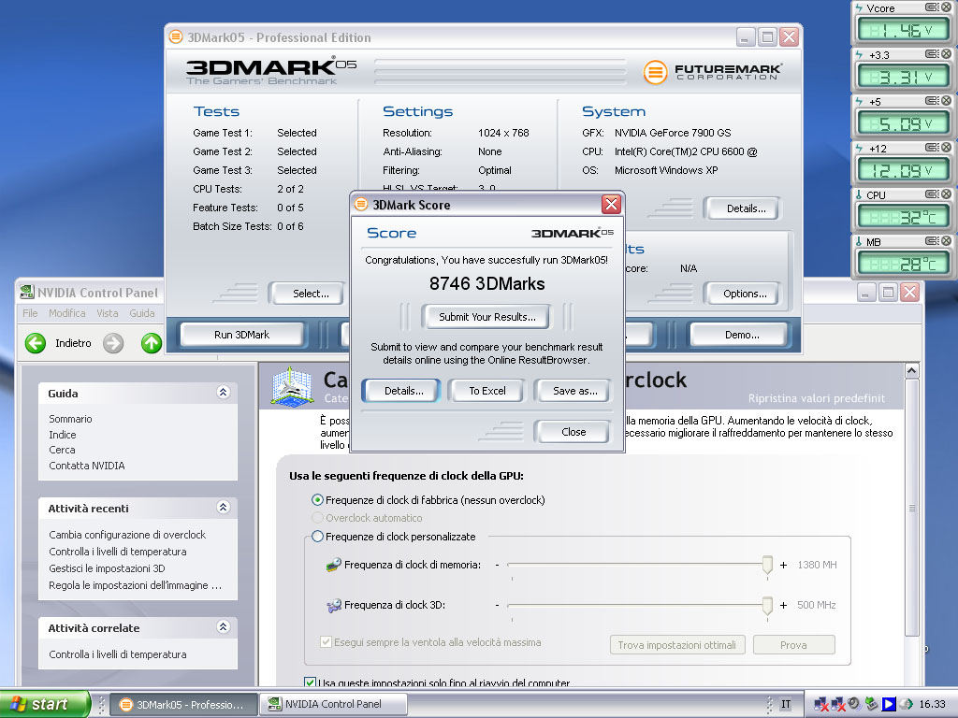Click the memory clock plus icon

coord(783,565)
